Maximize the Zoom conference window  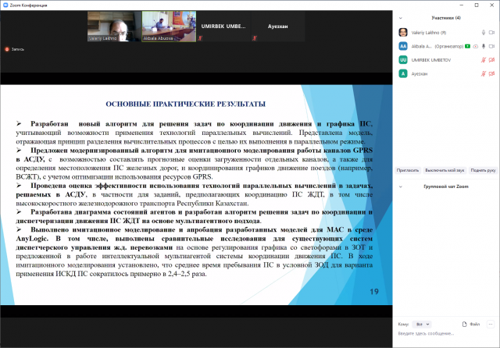click(x=477, y=5)
